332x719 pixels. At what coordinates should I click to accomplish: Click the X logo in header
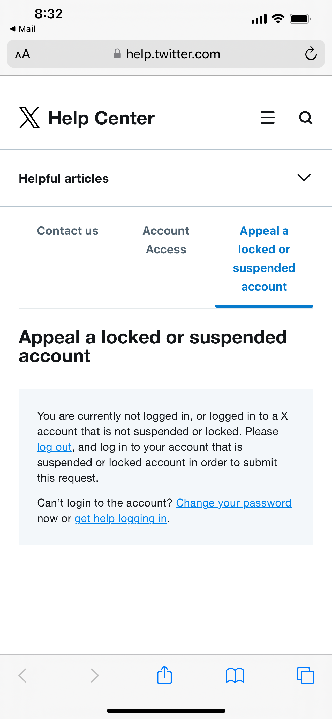29,118
